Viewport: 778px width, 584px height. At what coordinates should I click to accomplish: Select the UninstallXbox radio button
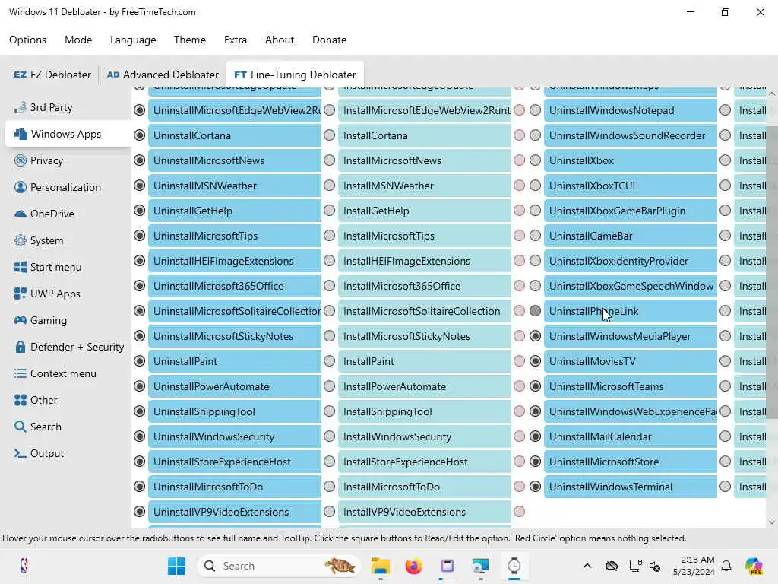pyautogui.click(x=536, y=160)
